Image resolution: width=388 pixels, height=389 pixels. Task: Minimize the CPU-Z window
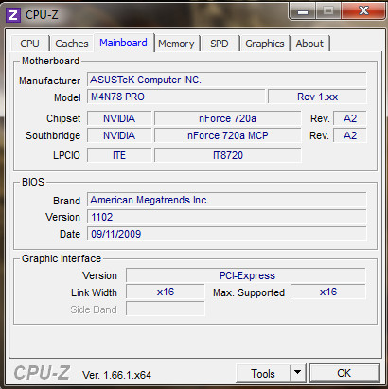(303, 11)
